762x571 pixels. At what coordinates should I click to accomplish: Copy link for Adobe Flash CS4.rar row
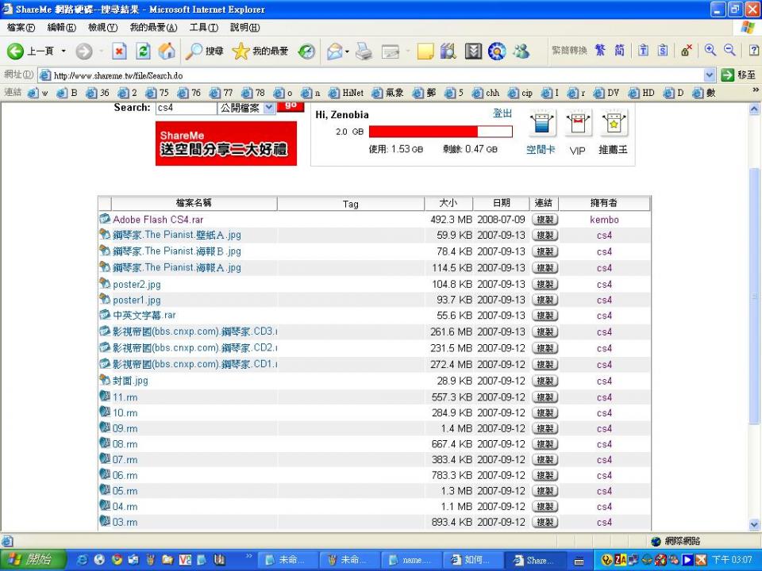pos(545,220)
